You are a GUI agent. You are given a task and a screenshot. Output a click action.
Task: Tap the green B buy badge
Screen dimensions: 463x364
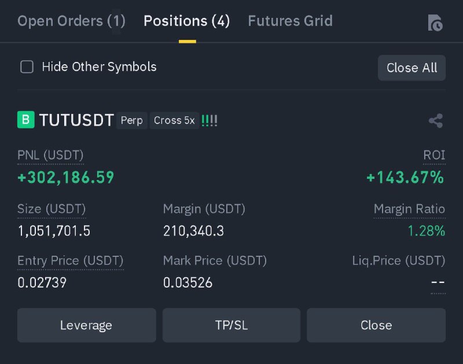(x=26, y=120)
